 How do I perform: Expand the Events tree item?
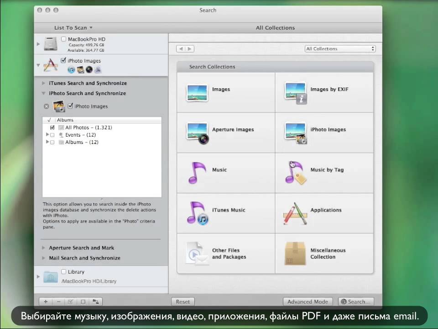47,134
